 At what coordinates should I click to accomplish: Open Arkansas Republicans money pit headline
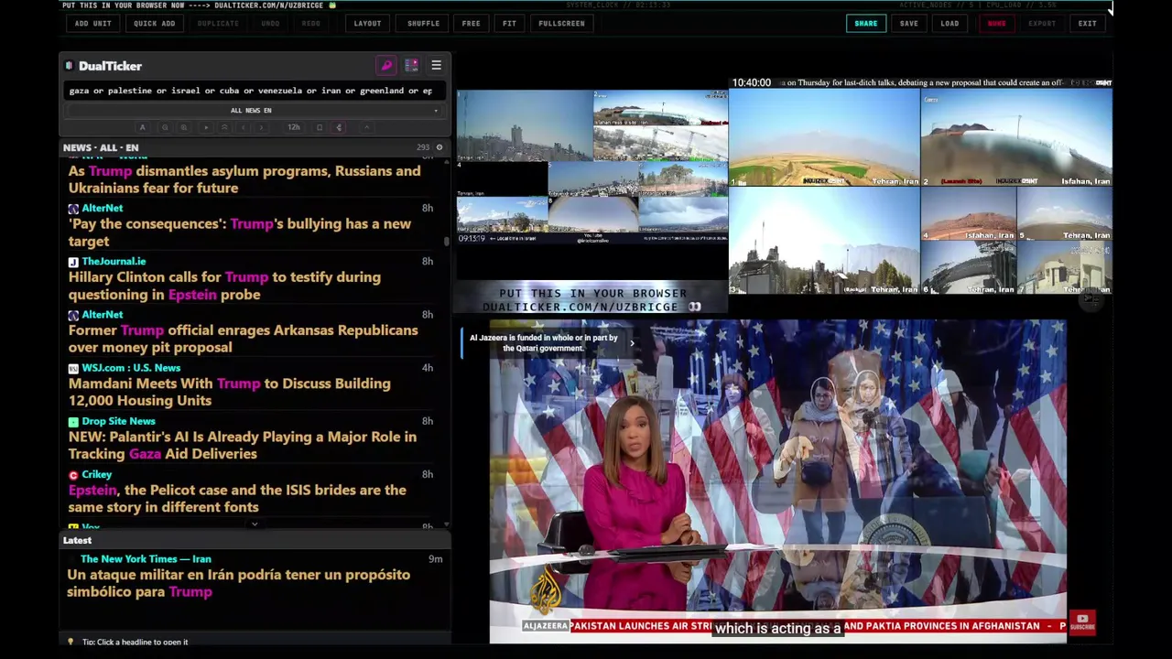click(243, 339)
